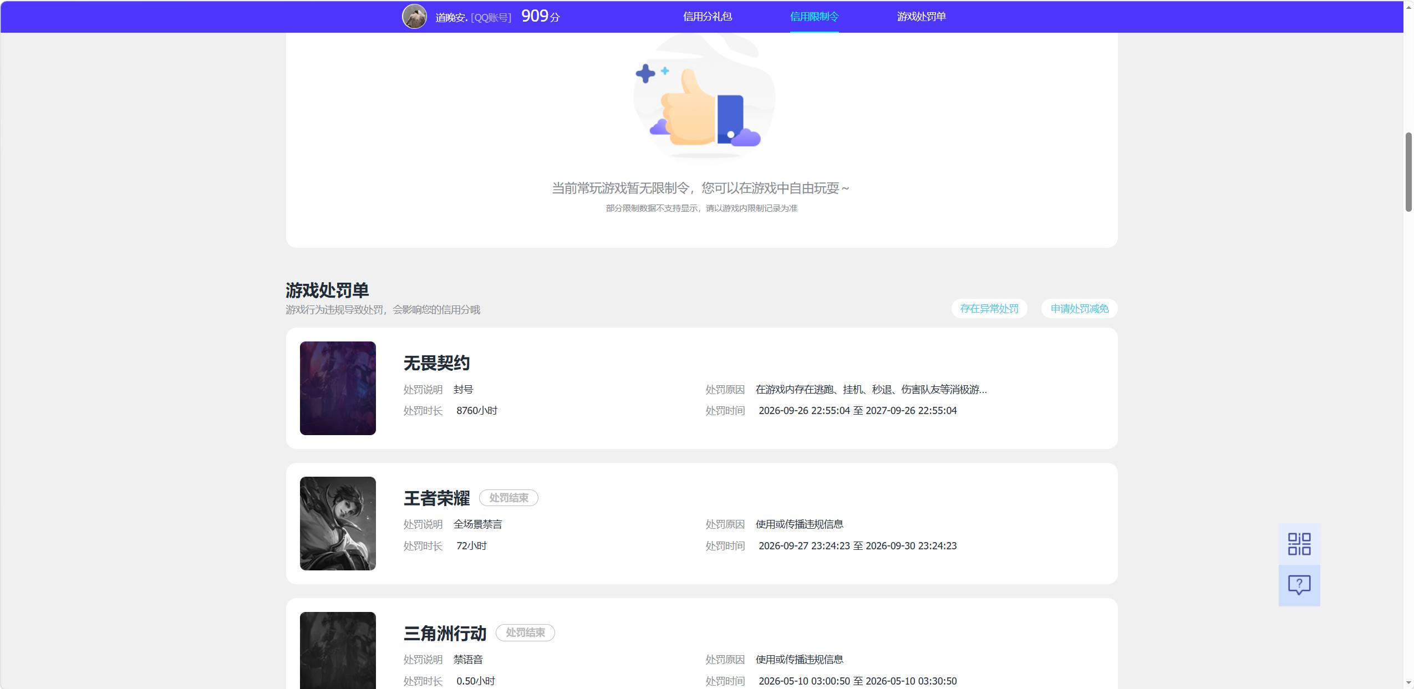The image size is (1414, 689).
Task: Click username 道晚安. in header
Action: 451,18
